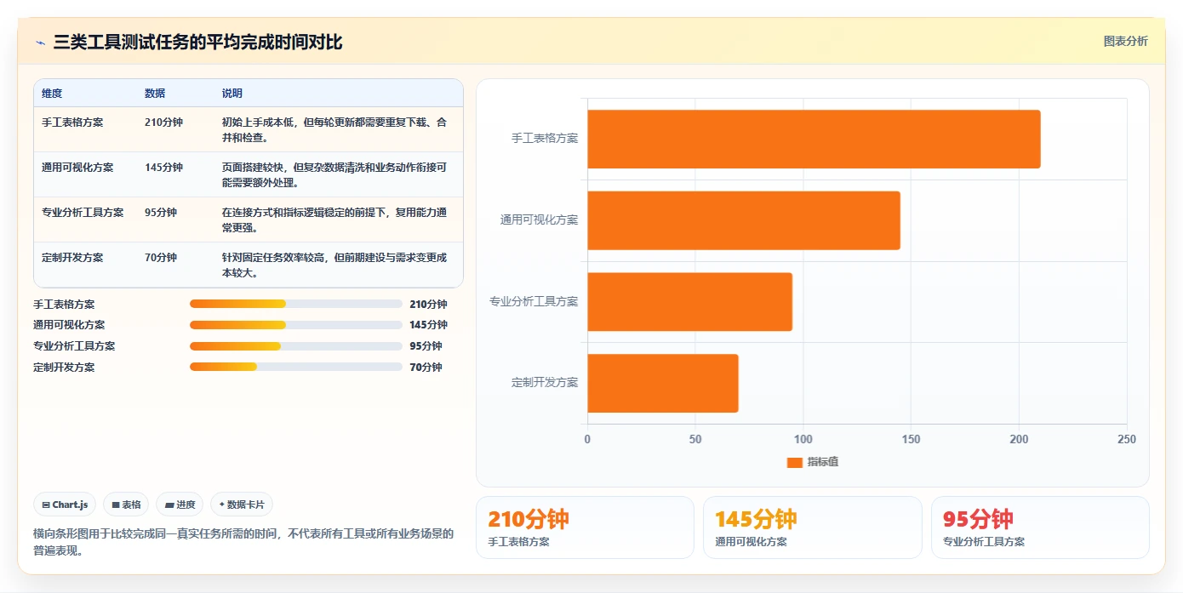Image resolution: width=1183 pixels, height=593 pixels.
Task: Toggle the 指标值 legend label in the chart
Action: click(823, 462)
